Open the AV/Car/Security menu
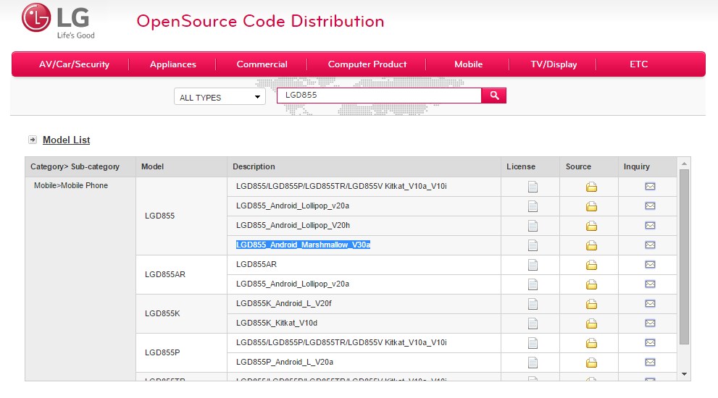718x398 pixels. (74, 64)
